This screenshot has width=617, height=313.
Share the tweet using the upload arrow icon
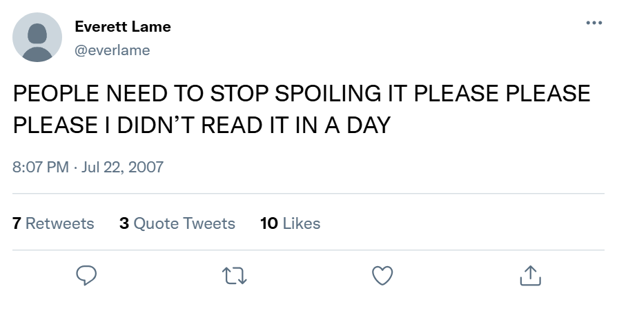click(529, 276)
